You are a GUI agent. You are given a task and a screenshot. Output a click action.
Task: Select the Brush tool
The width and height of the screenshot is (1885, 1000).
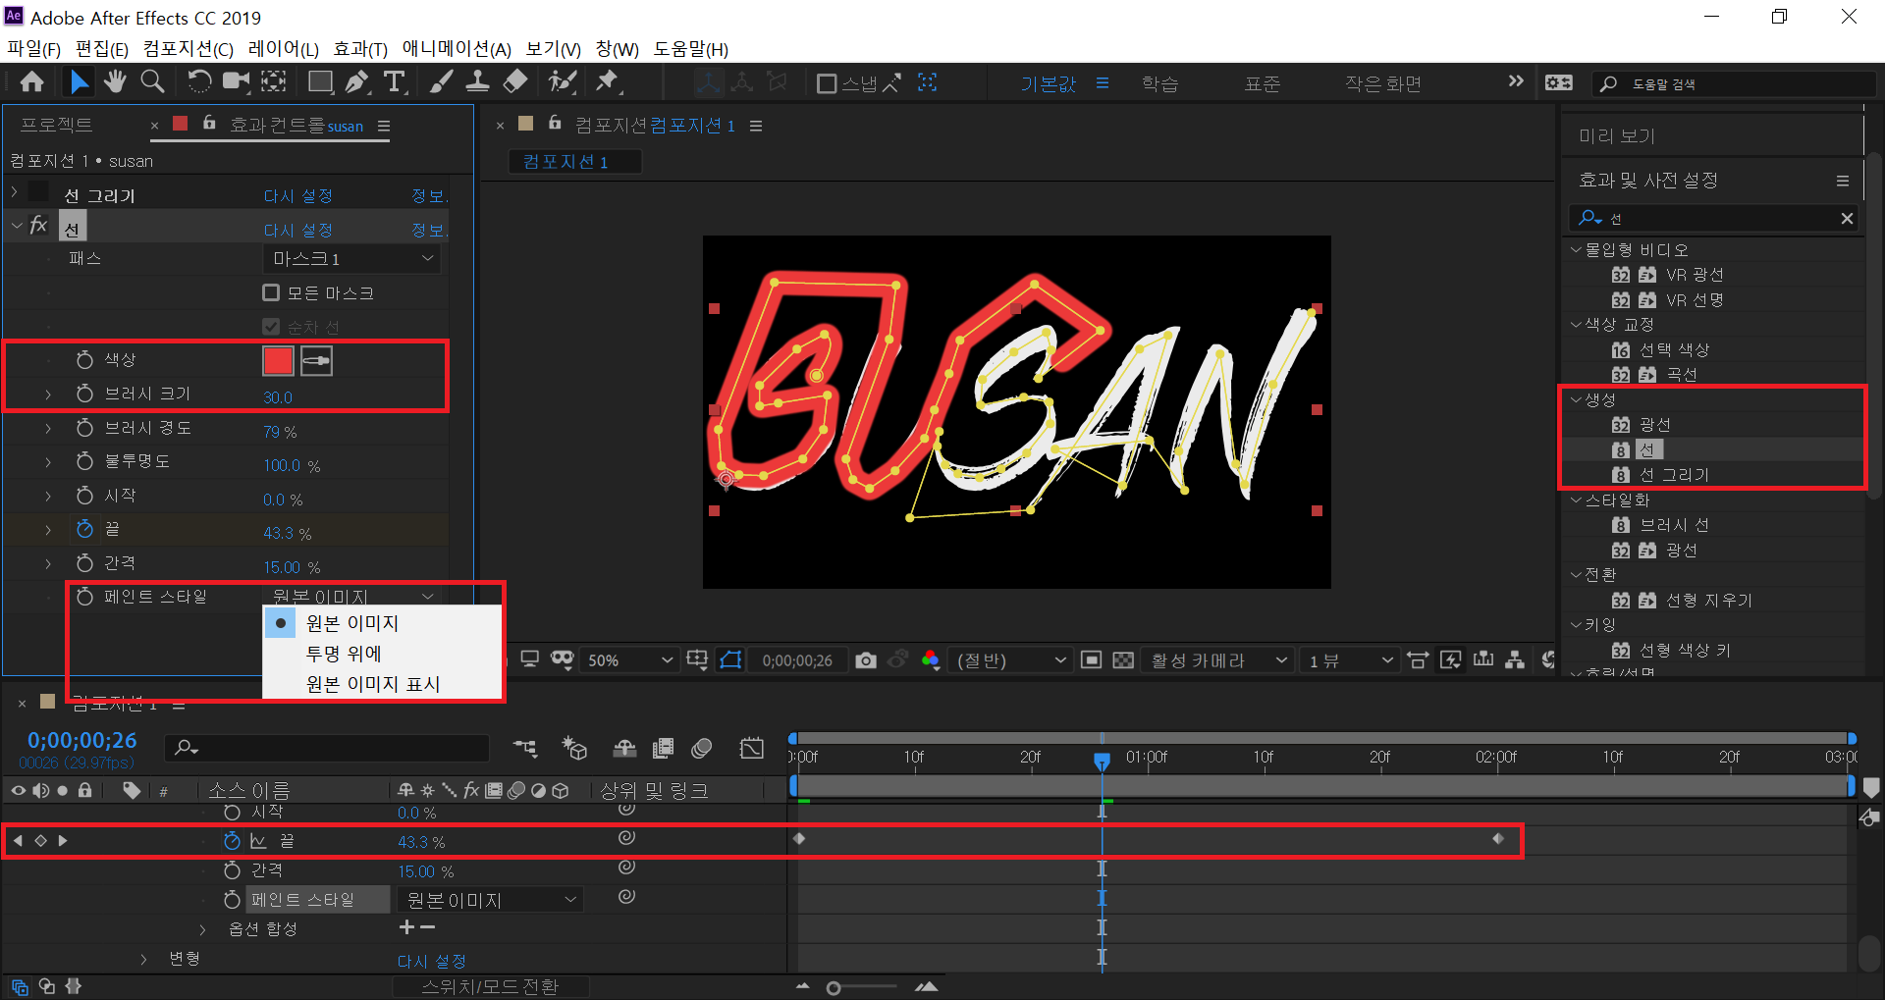click(441, 82)
